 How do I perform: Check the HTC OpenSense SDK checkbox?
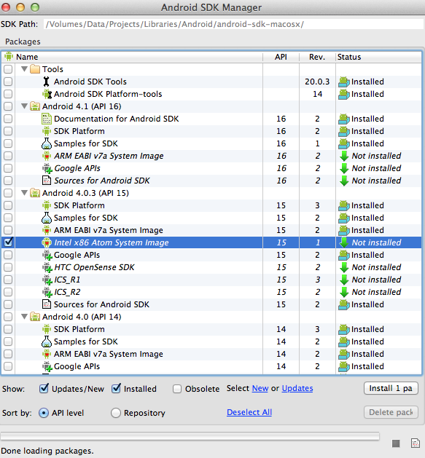point(8,267)
